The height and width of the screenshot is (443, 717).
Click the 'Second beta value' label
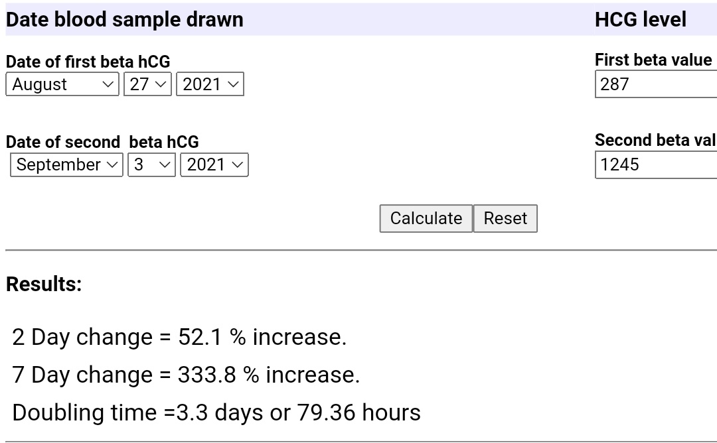click(655, 140)
